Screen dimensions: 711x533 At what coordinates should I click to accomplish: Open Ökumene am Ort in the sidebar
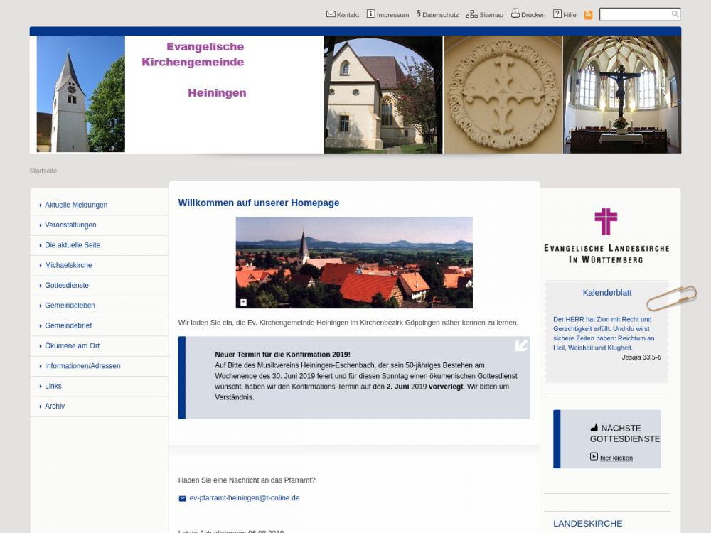tap(72, 346)
